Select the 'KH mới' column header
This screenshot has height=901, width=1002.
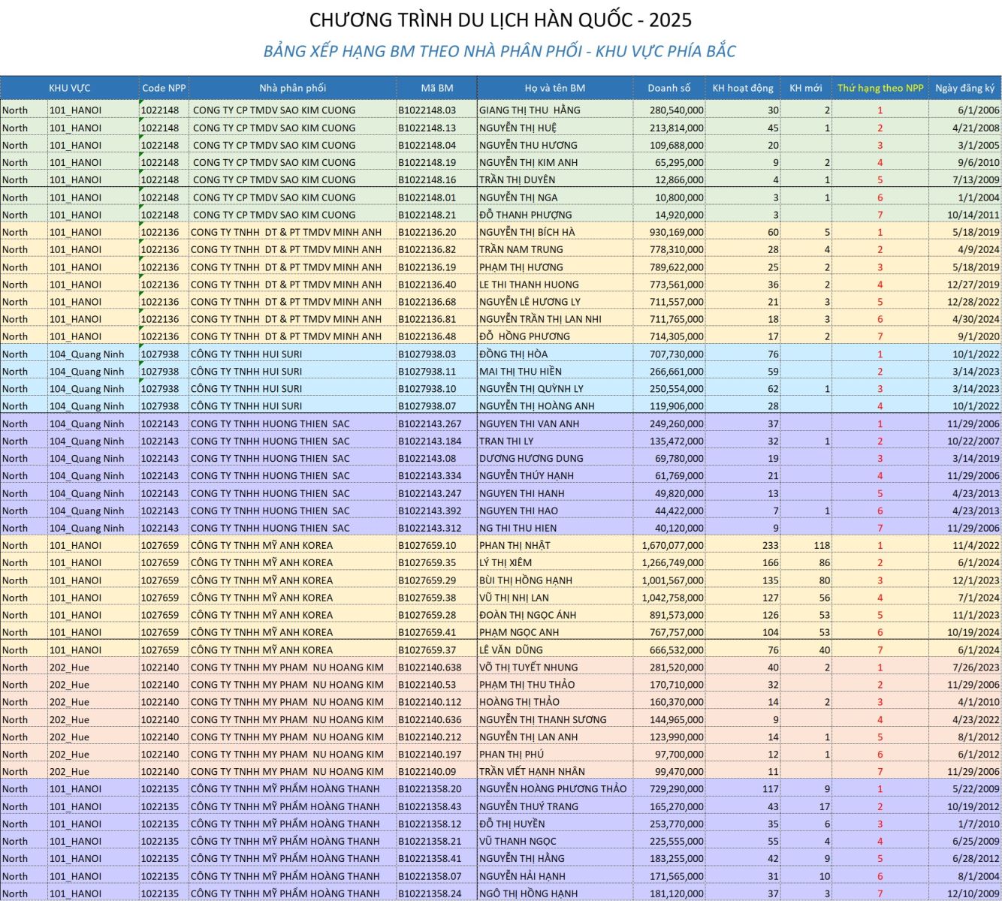[x=806, y=88]
